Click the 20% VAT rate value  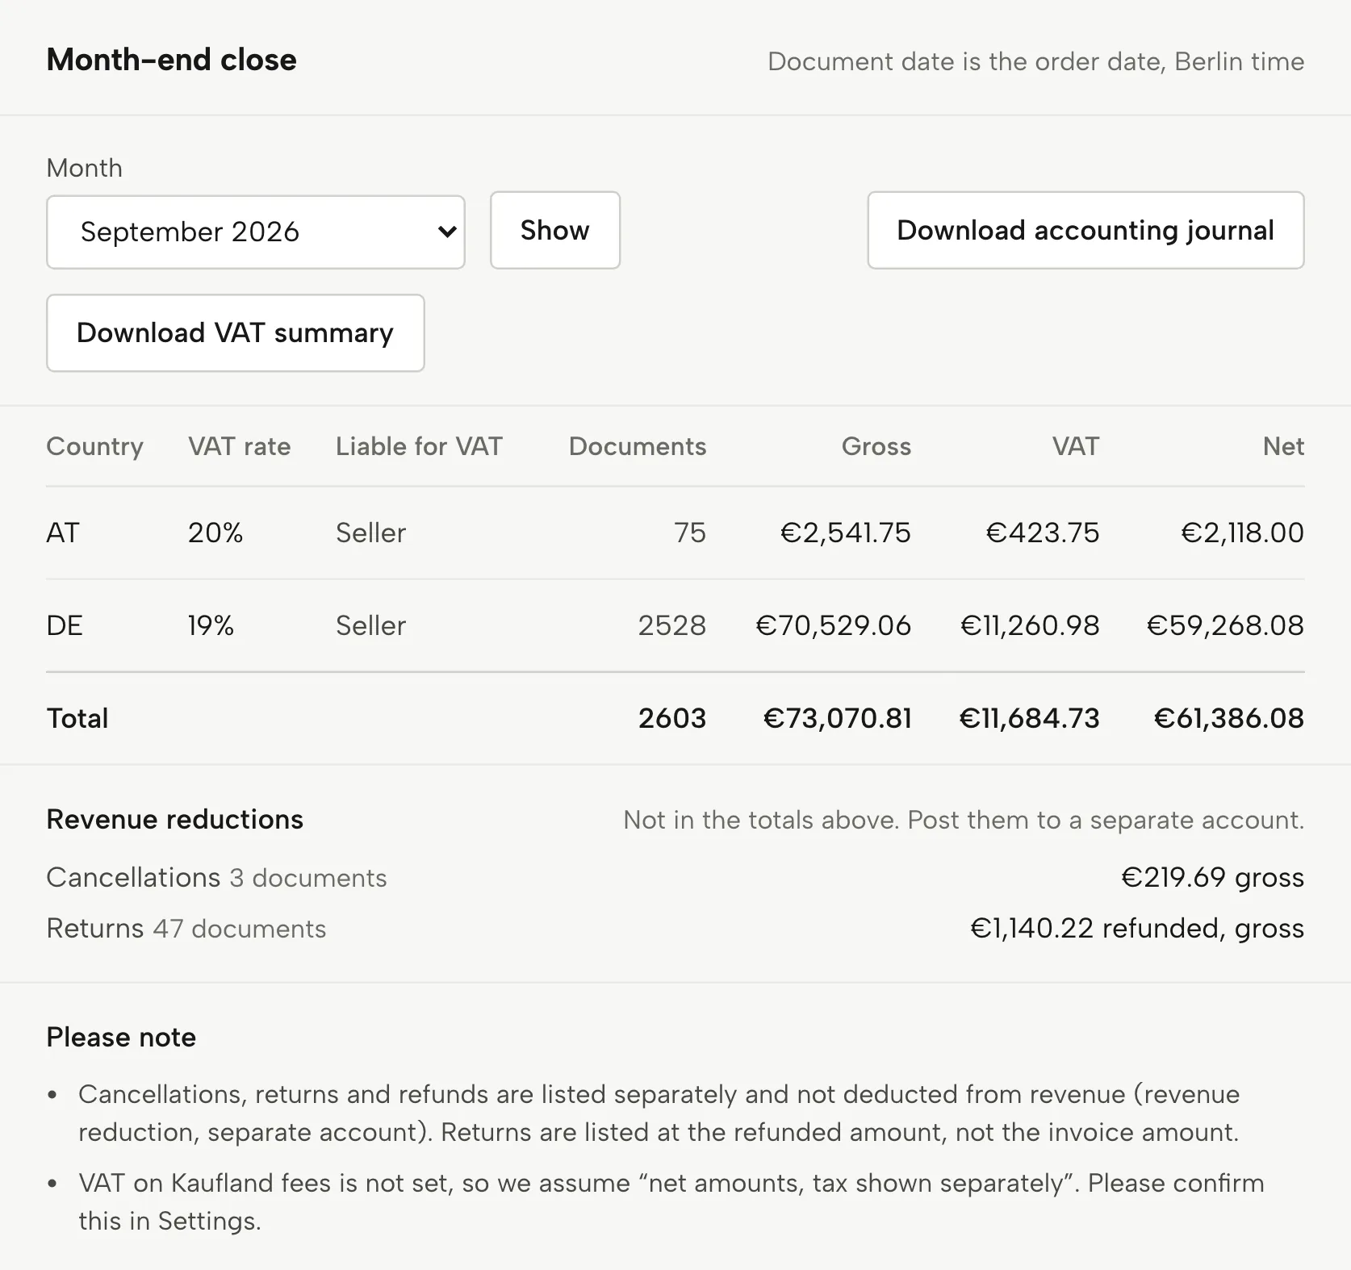point(215,533)
